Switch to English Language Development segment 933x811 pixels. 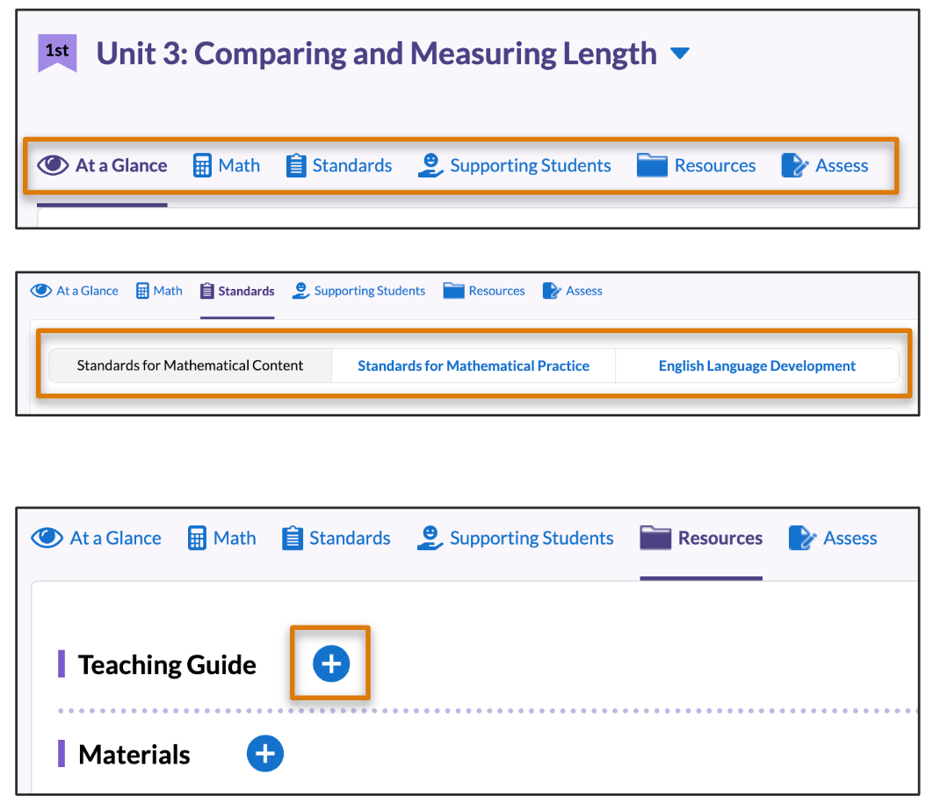pos(756,366)
